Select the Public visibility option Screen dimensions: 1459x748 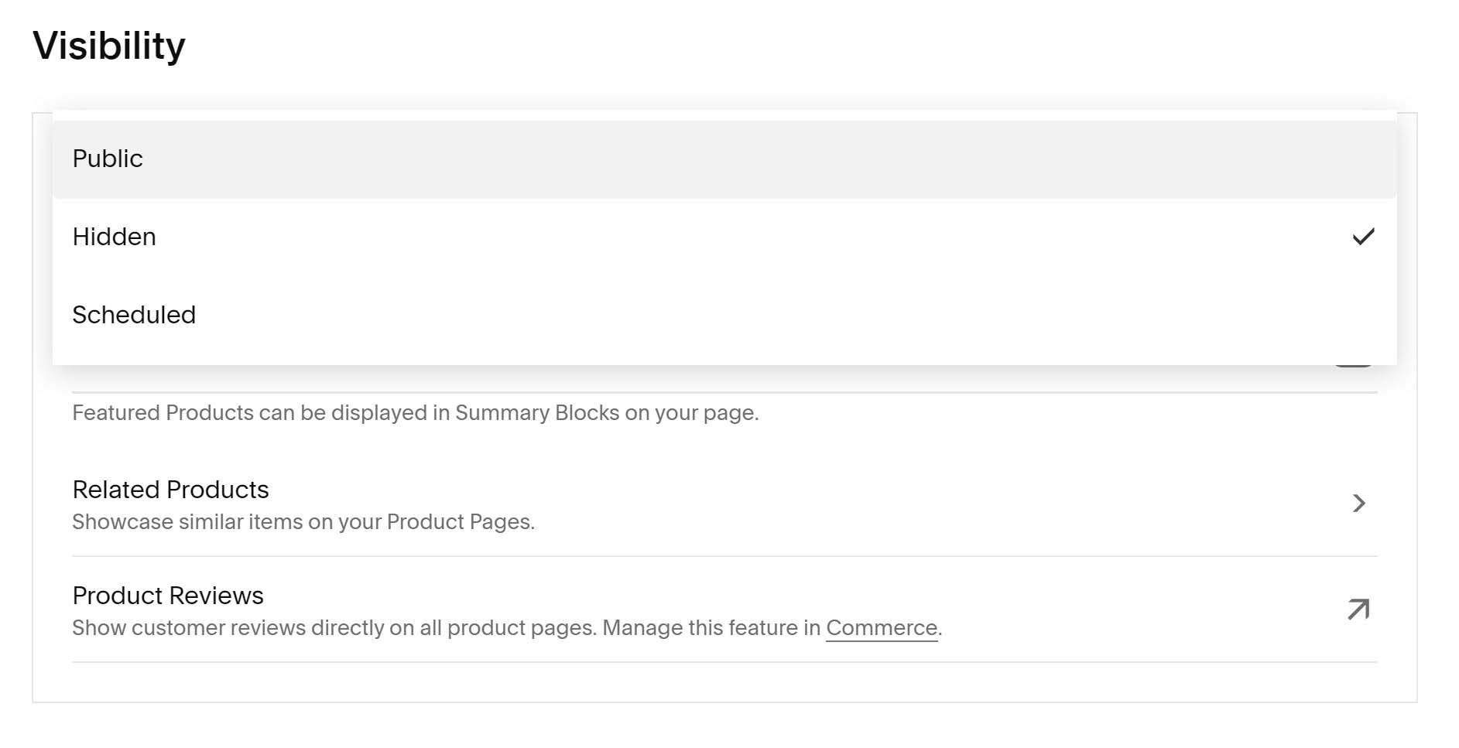724,159
